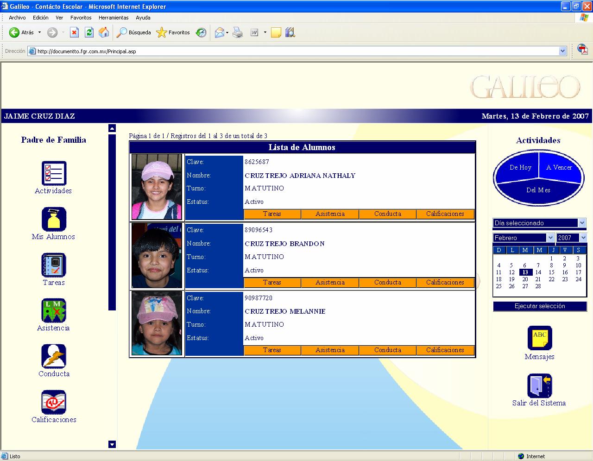
Task: Open the Mail icon dropdown arrow
Action: [x=227, y=32]
